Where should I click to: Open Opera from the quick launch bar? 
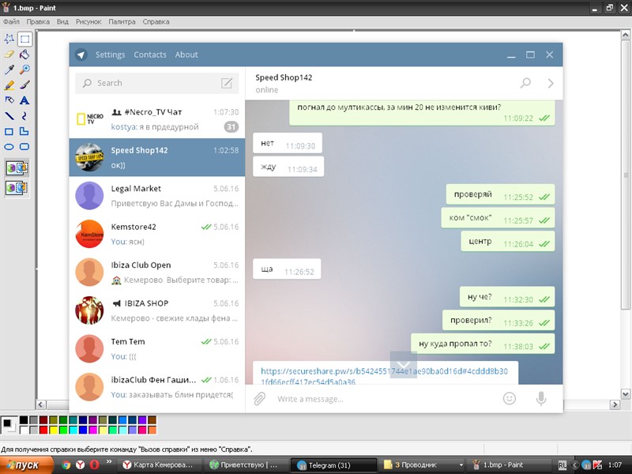pyautogui.click(x=94, y=465)
